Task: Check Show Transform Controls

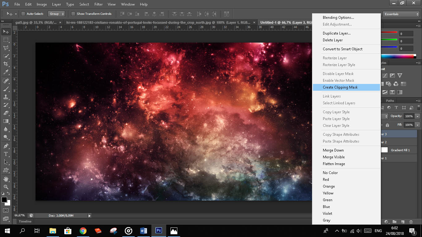Action: [x=73, y=14]
